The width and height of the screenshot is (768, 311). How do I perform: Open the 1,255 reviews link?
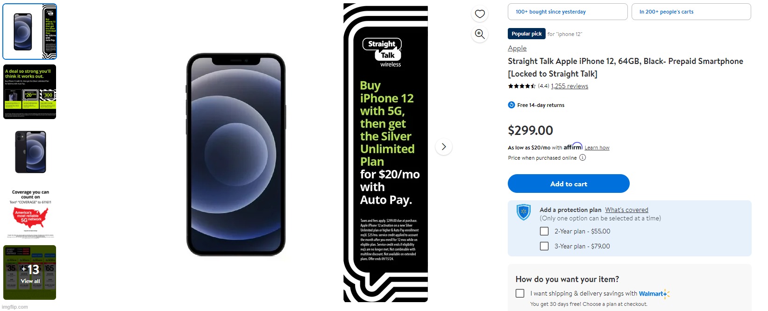point(569,86)
